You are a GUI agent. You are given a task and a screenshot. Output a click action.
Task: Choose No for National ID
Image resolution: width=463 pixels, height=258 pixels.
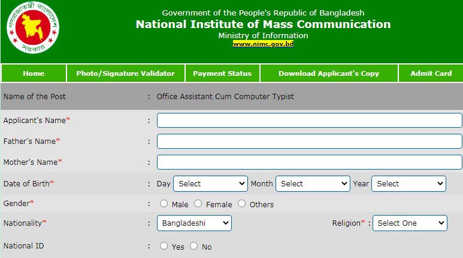pos(193,246)
